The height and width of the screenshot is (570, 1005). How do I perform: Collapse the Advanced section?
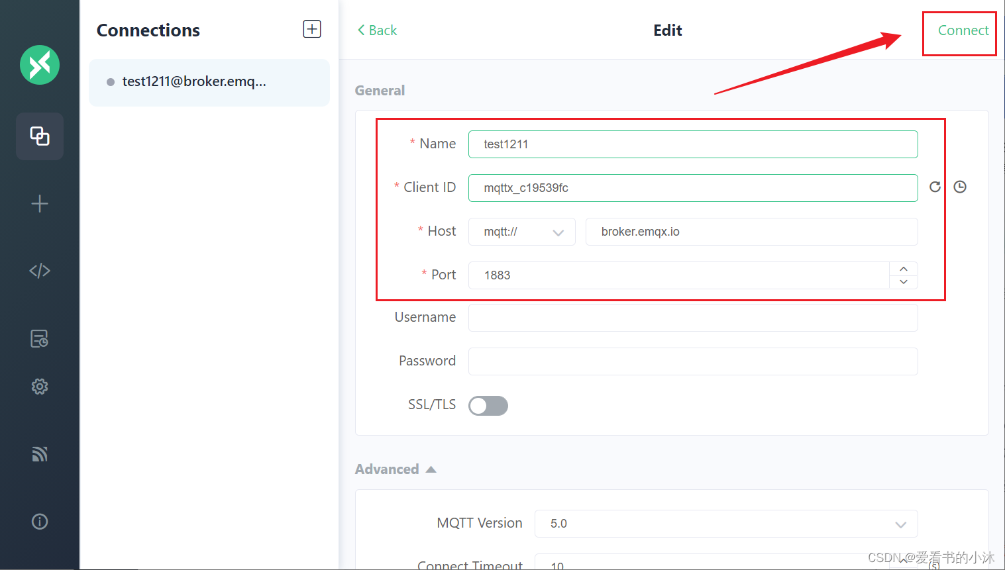pos(396,469)
